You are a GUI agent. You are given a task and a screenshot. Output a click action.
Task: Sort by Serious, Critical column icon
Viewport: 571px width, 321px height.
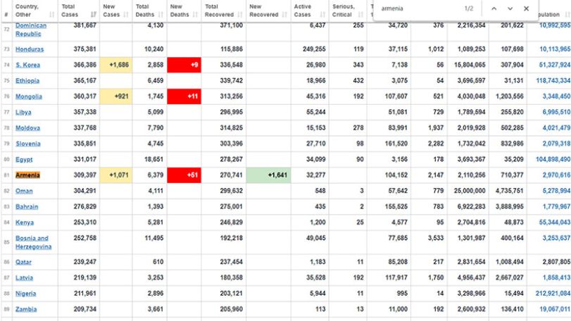pyautogui.click(x=360, y=15)
